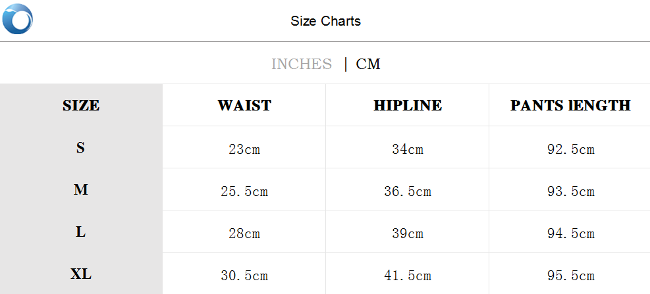Image resolution: width=650 pixels, height=294 pixels.
Task: Click the 30.5cm waist cell
Action: click(x=244, y=276)
